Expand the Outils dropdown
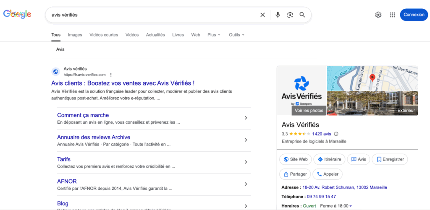430x210 pixels. tap(236, 35)
